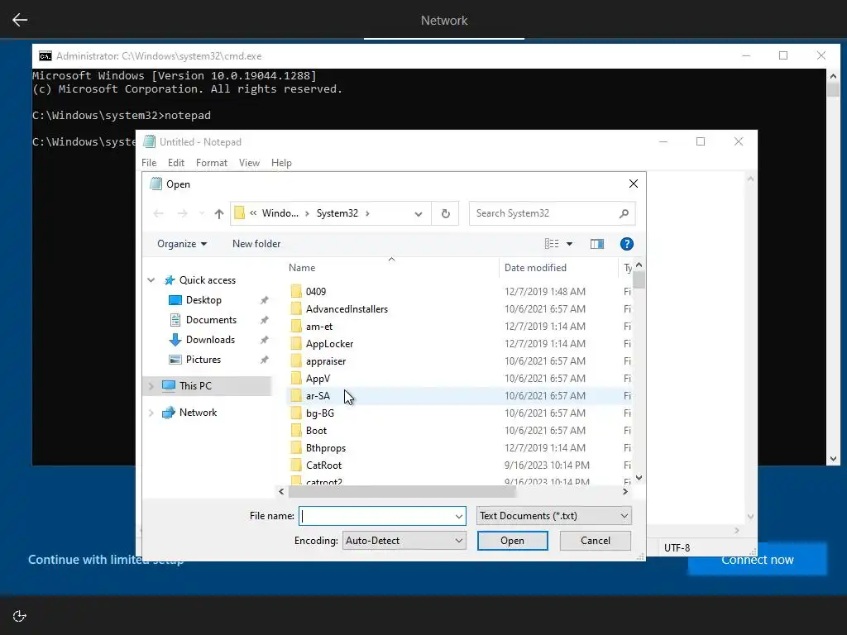Screen dimensions: 847x635
Task: Click Connect now button
Action: pyautogui.click(x=758, y=560)
